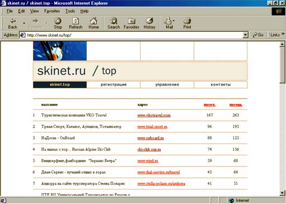
Task: Click the scroll up arrow
Action: [x=282, y=44]
